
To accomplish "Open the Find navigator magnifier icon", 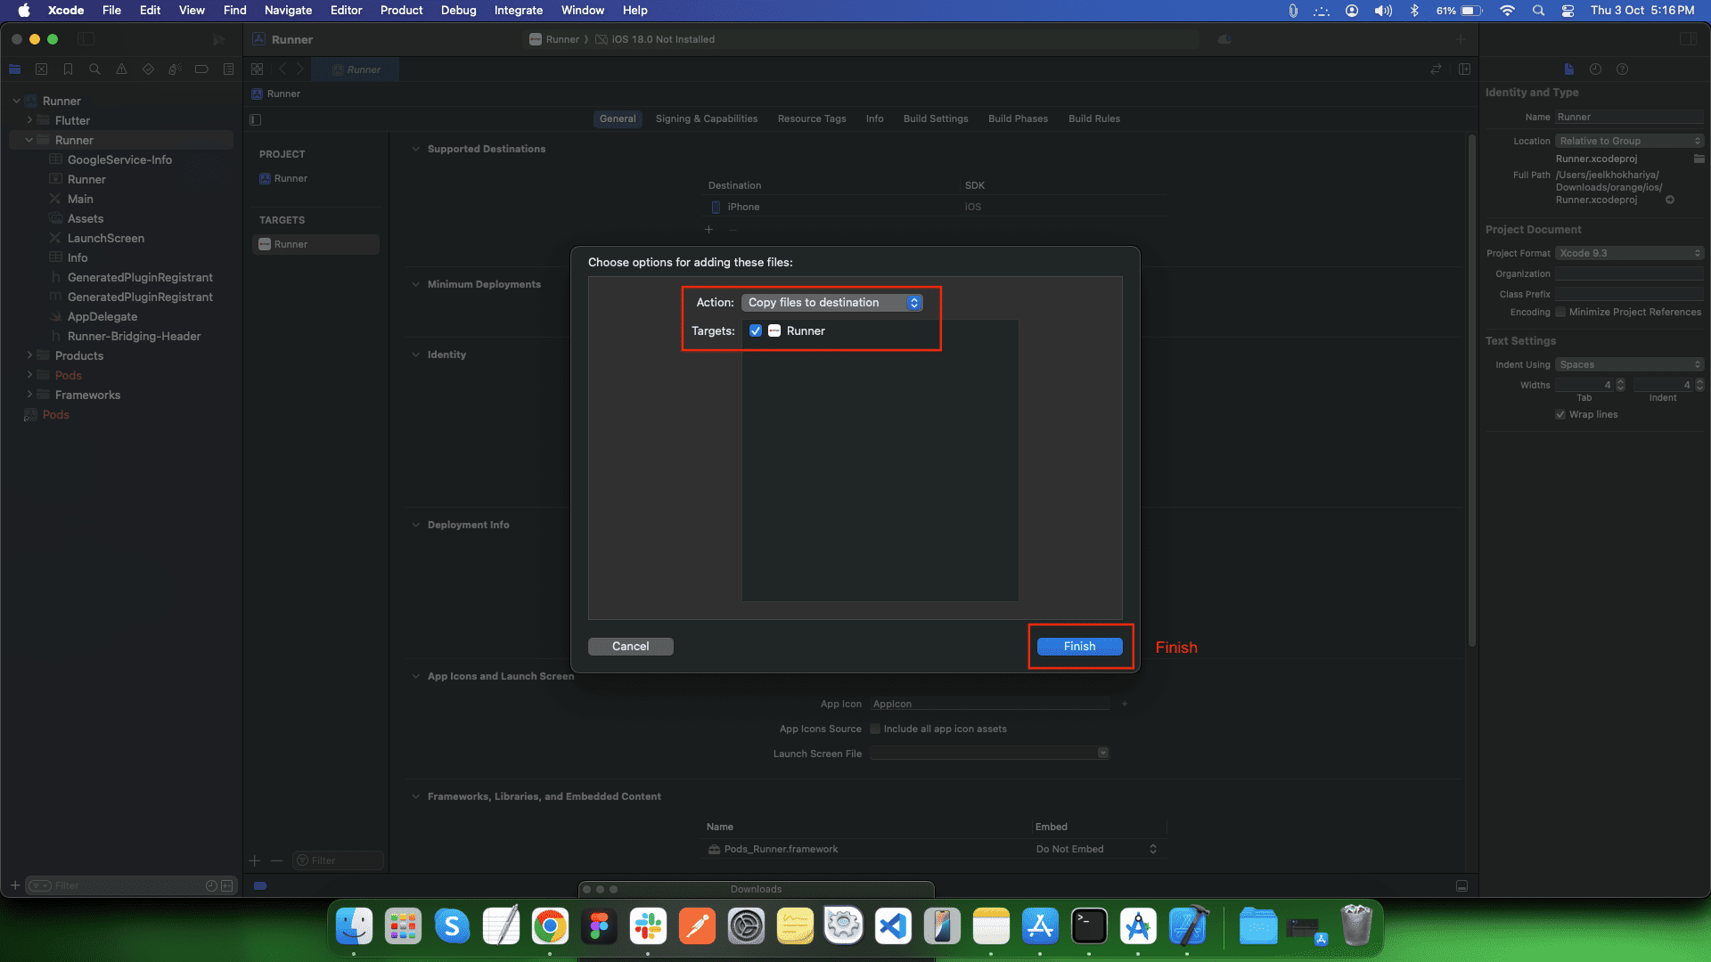I will (94, 69).
